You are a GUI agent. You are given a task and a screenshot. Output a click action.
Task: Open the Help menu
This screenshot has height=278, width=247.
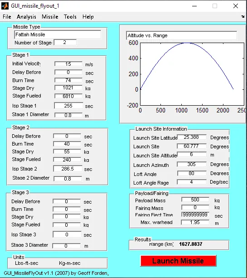tap(88, 17)
